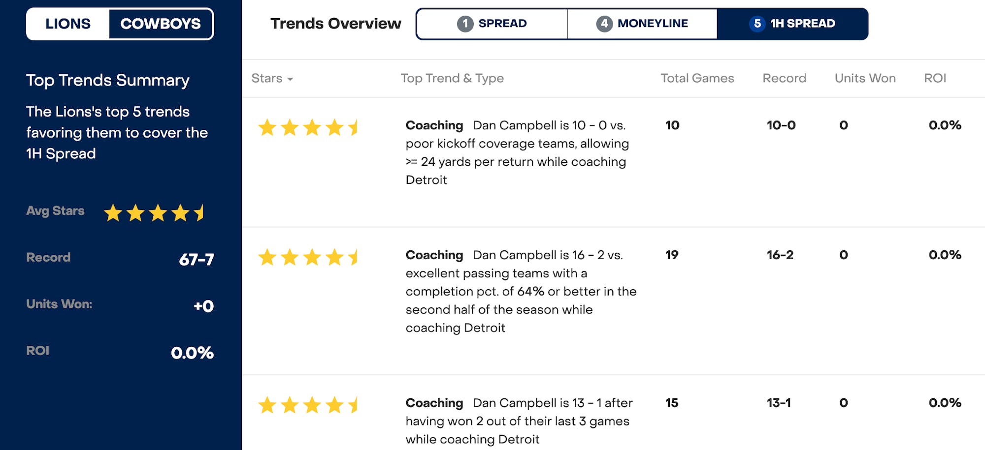Viewport: 985px width, 450px height.
Task: Click Top Trend & Type column header
Action: (x=452, y=78)
